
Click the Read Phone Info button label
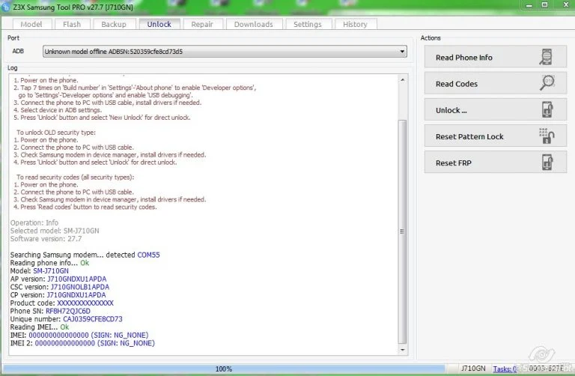464,58
